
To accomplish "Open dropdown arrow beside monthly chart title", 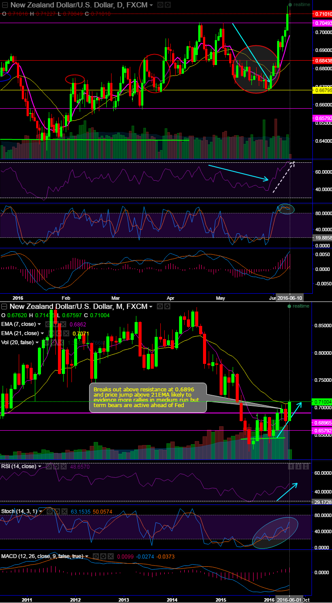I will [151, 306].
